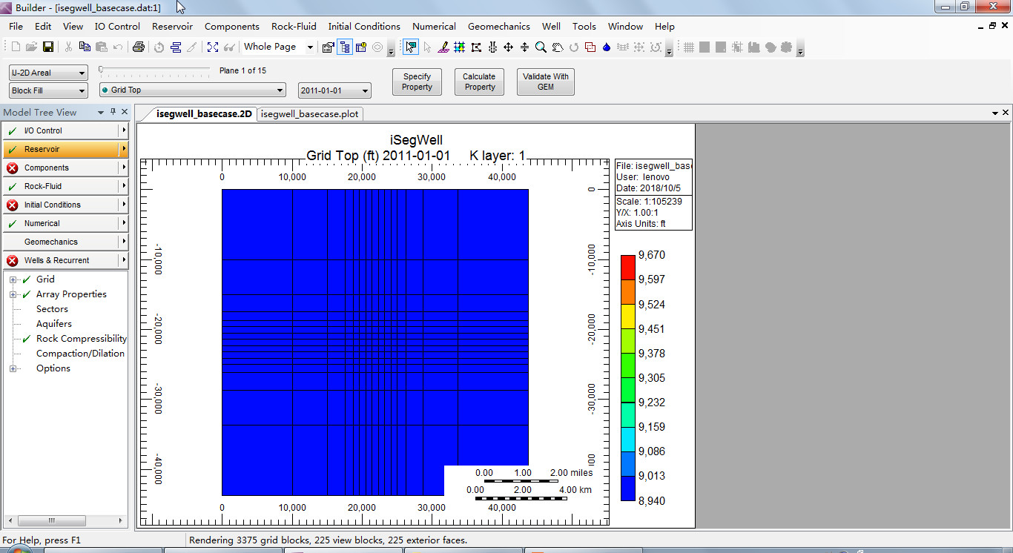
Task: Open the IJ-2D Areal view dropdown
Action: click(48, 73)
